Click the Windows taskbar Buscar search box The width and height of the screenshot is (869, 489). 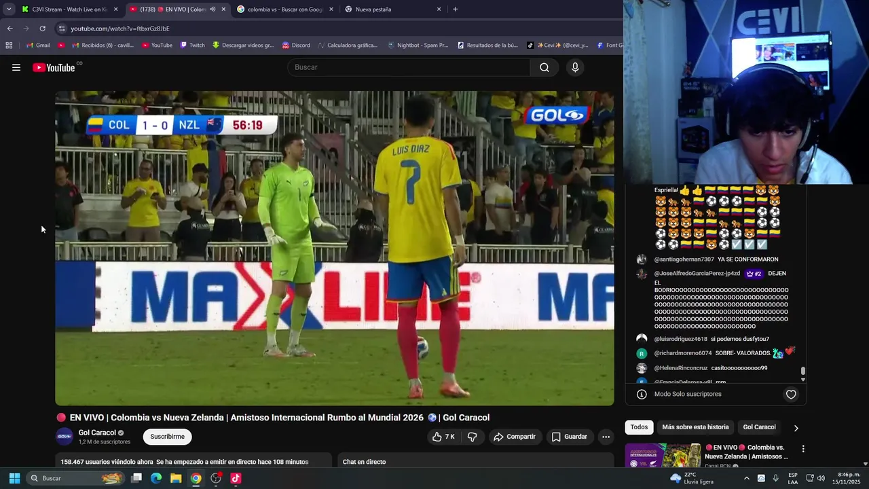[75, 478]
